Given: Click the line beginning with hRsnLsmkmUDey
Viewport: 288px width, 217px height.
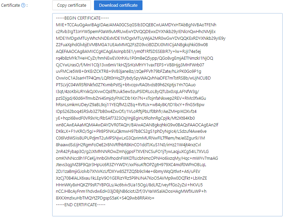Looking at the screenshot, I should (130, 105).
